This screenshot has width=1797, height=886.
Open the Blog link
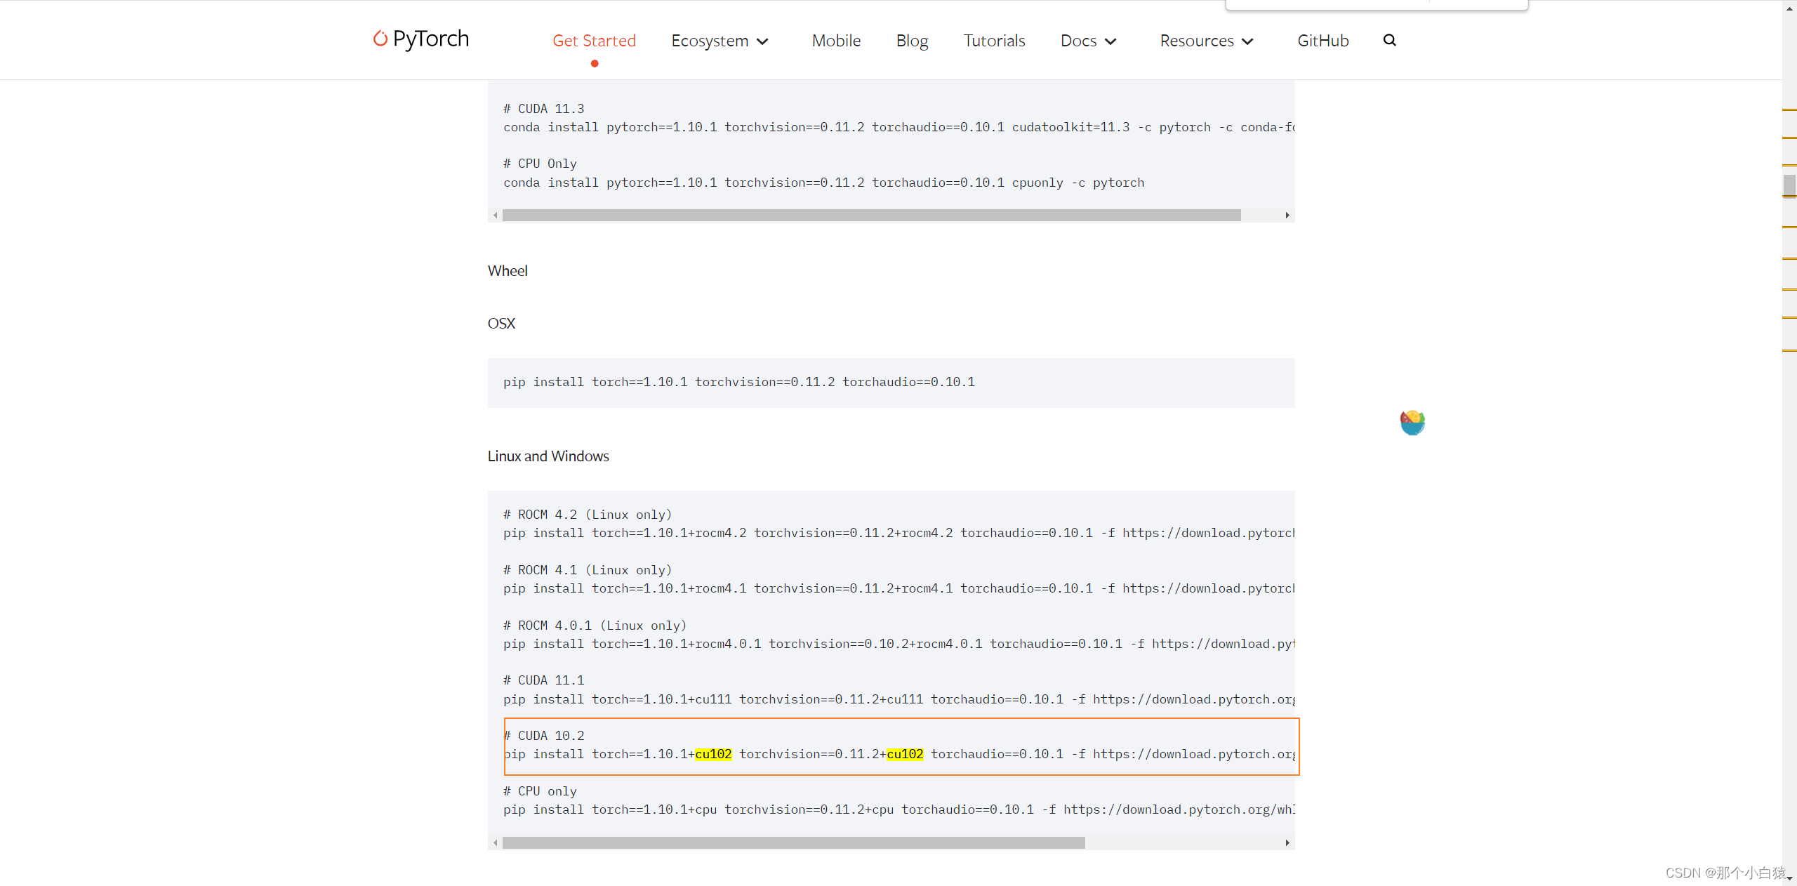(x=912, y=41)
